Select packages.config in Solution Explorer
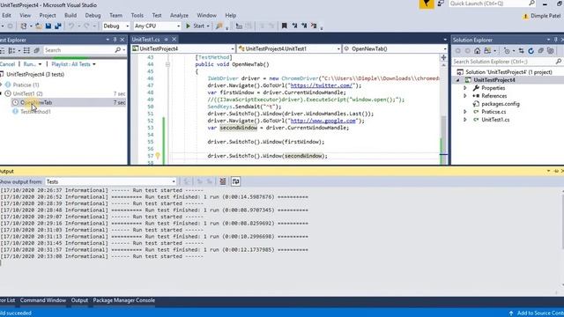This screenshot has width=564, height=317. click(x=501, y=104)
